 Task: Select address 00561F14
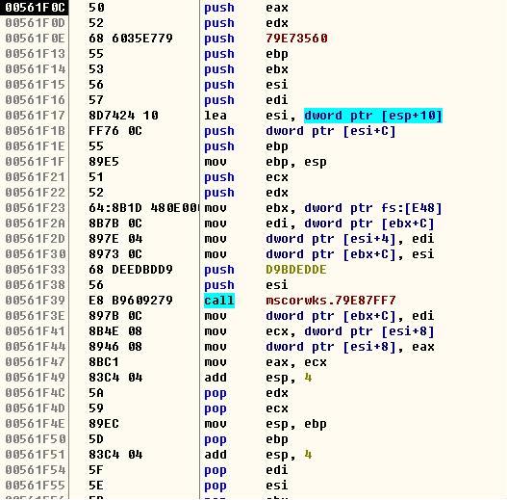35,69
